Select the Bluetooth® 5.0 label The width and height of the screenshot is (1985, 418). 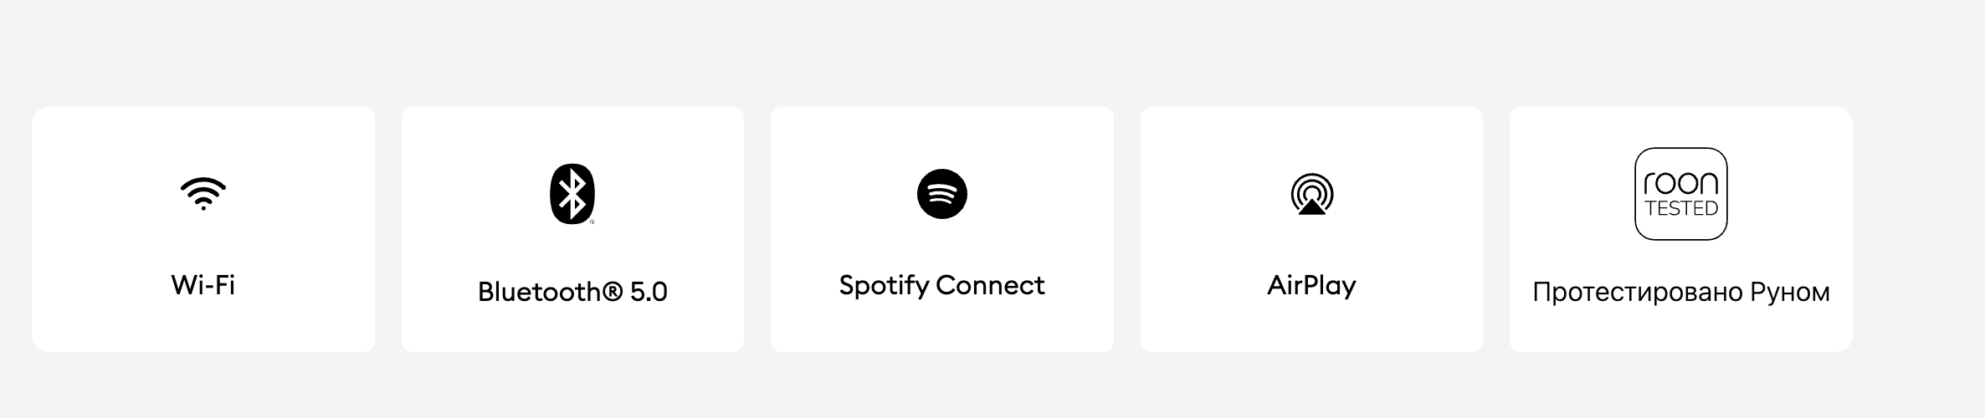(572, 292)
